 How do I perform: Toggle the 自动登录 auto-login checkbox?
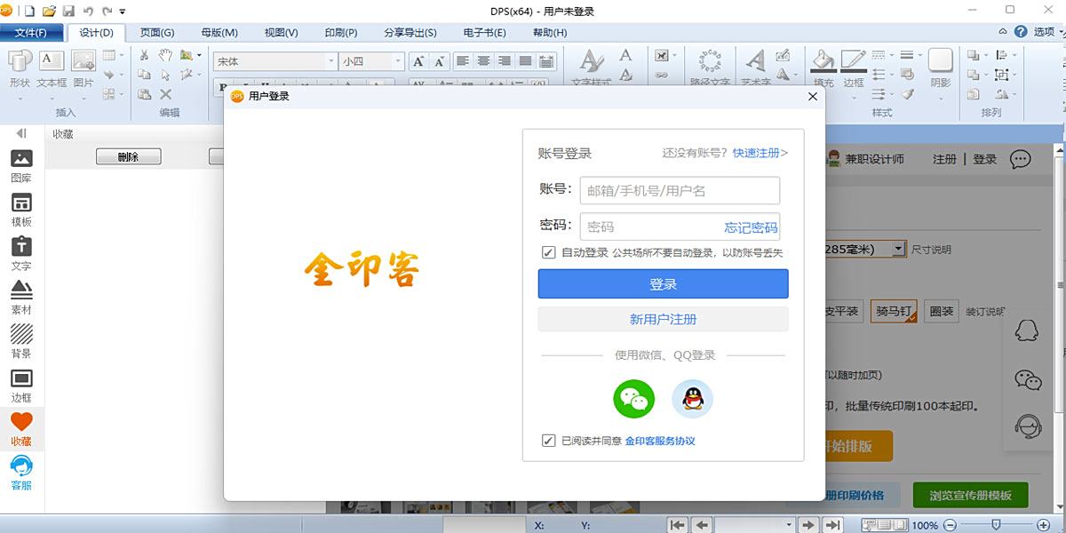[x=548, y=252]
